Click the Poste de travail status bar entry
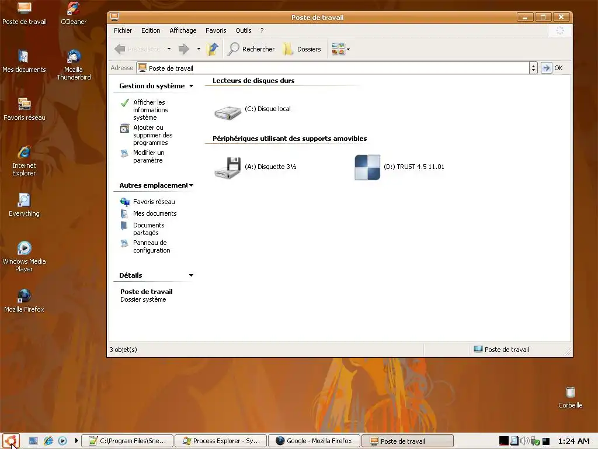598x449 pixels. point(501,350)
